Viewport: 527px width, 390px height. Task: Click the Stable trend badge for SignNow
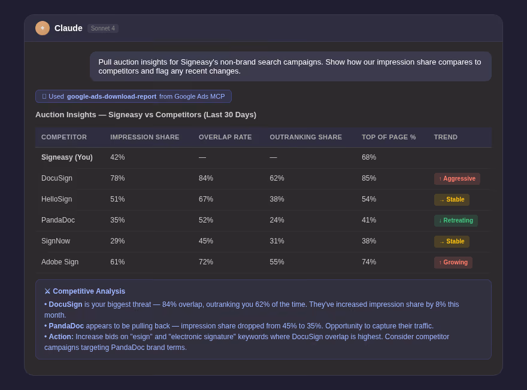point(452,242)
